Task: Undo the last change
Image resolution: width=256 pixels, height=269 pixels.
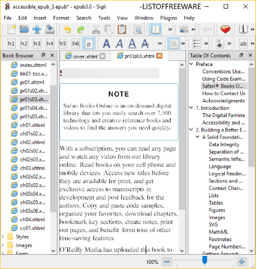Action: [67, 30]
